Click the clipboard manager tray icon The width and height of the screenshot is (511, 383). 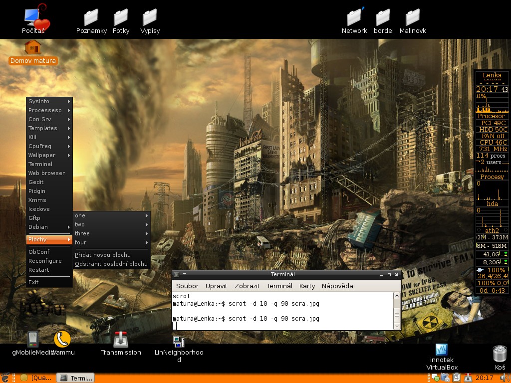click(457, 378)
